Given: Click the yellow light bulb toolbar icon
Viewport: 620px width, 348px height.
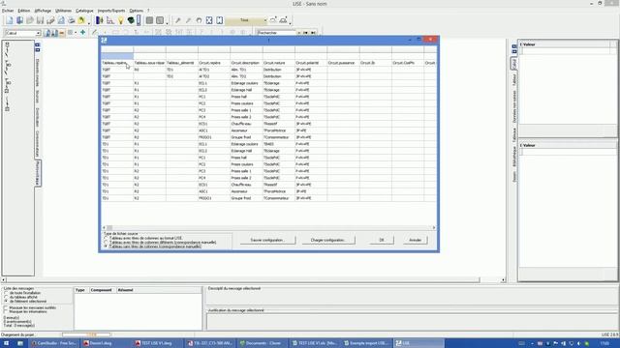Looking at the screenshot, I should pos(120,20).
